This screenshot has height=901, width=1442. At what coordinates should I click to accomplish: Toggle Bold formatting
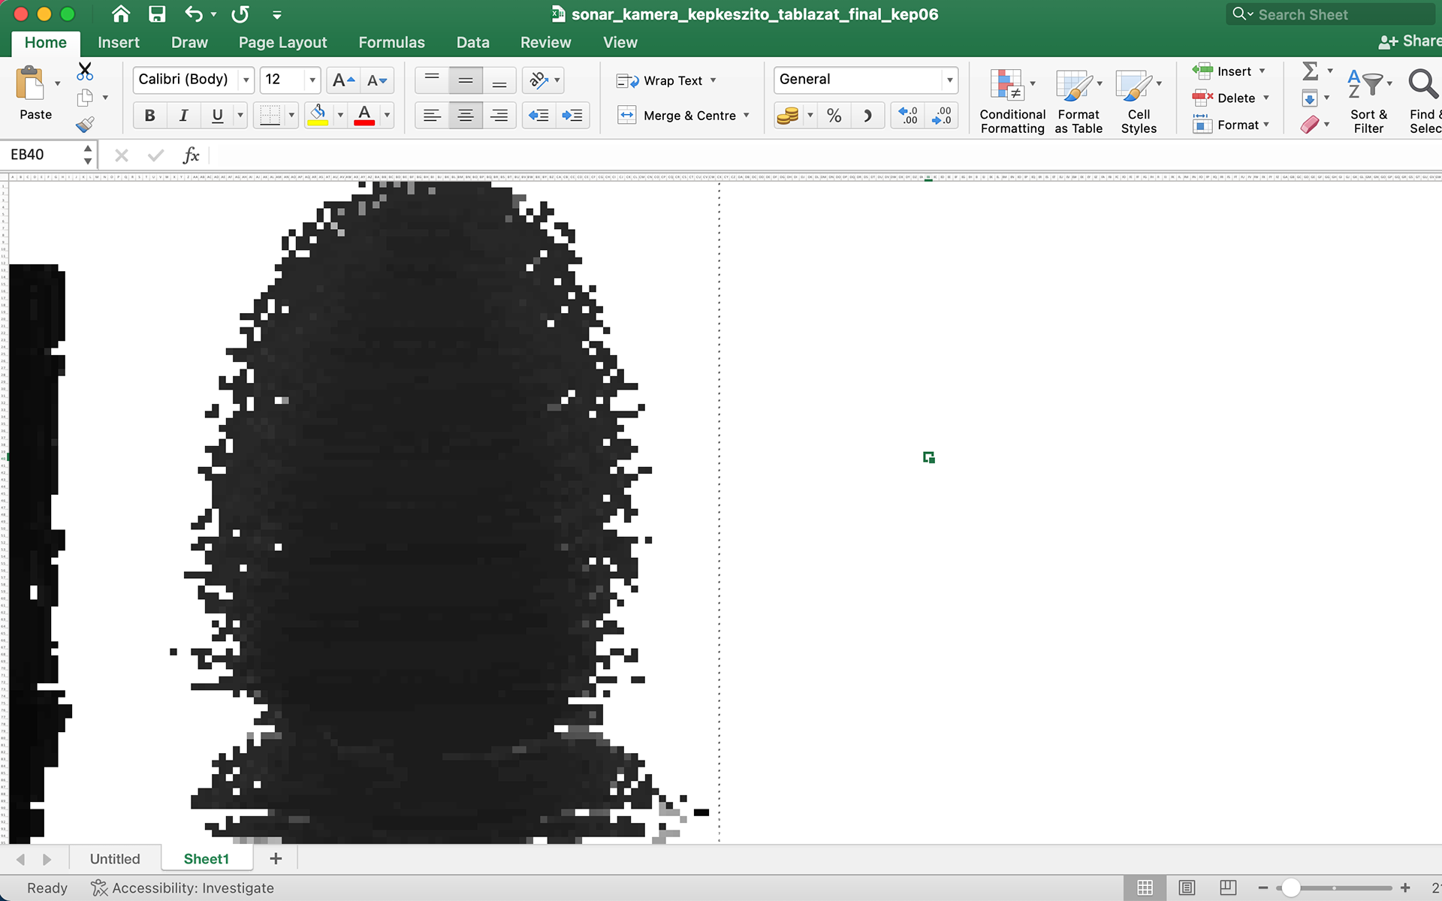[x=149, y=115]
